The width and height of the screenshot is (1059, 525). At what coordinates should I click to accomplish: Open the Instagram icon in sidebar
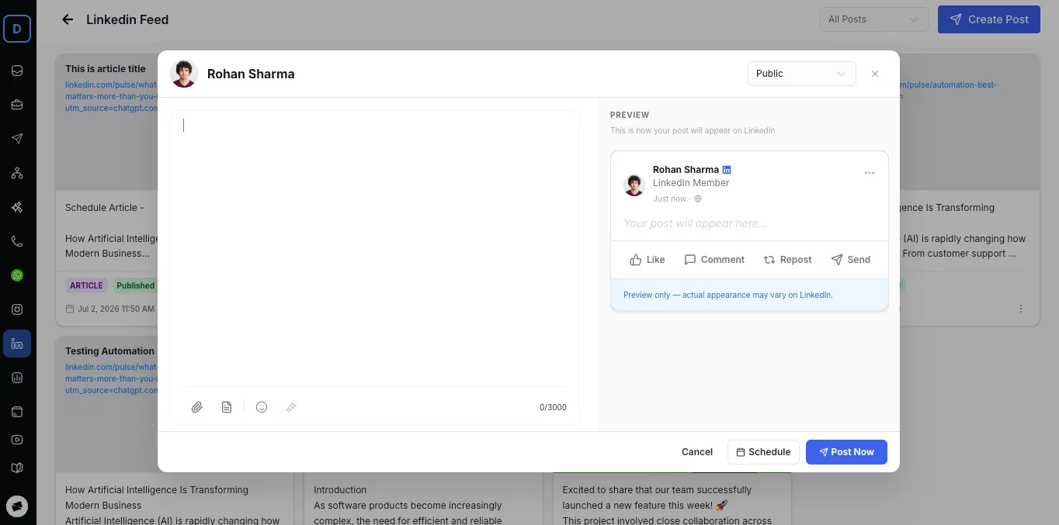[x=17, y=309]
